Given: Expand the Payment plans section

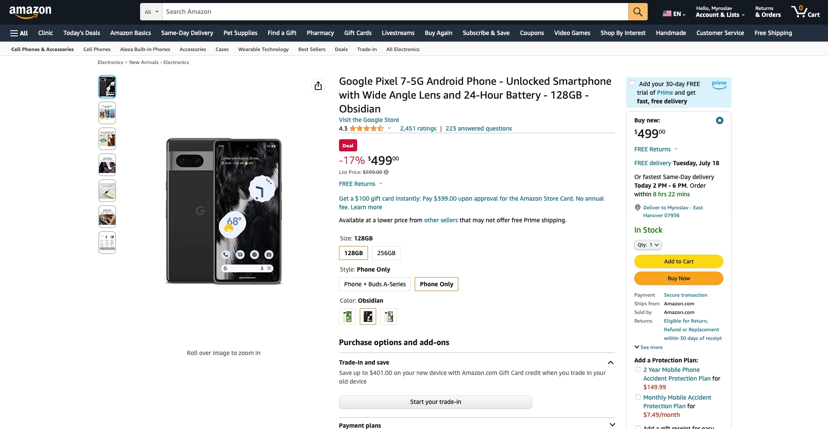Looking at the screenshot, I should pyautogui.click(x=476, y=425).
